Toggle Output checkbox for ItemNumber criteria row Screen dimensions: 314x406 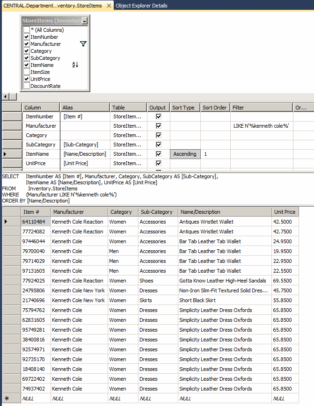pyautogui.click(x=159, y=116)
